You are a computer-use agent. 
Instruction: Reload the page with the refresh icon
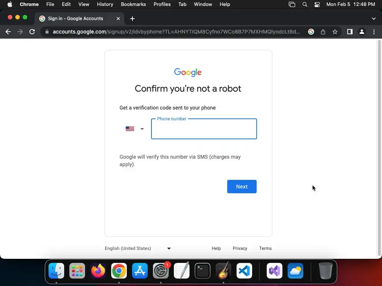coord(32,32)
